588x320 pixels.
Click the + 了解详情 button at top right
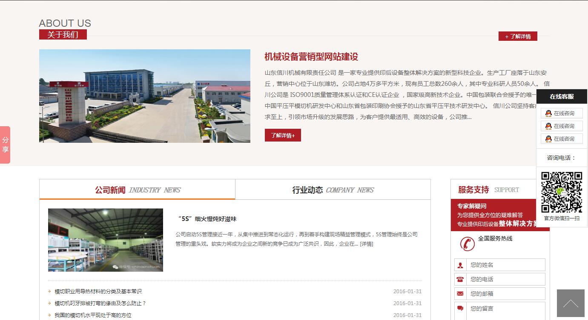[518, 37]
